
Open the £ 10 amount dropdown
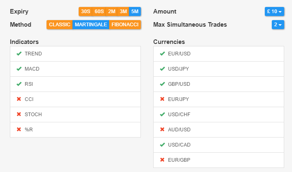click(x=274, y=11)
